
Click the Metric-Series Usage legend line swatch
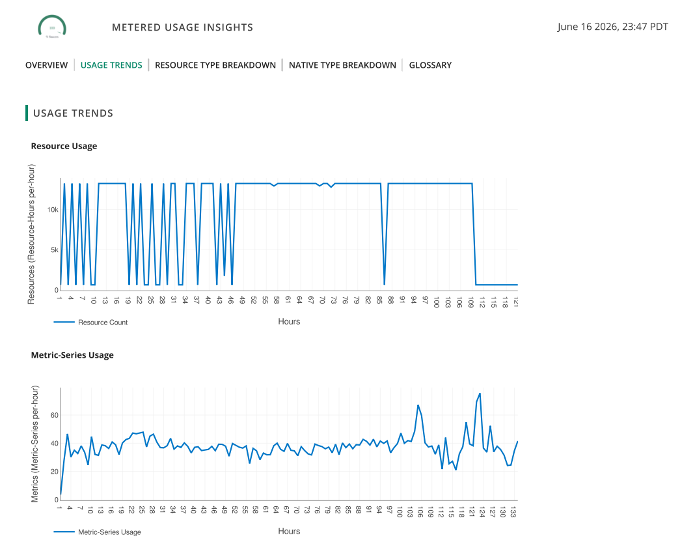point(64,532)
